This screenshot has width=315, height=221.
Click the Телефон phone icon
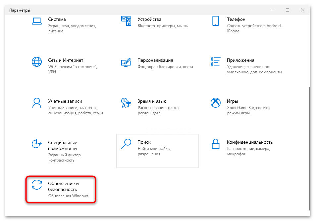tap(216, 21)
